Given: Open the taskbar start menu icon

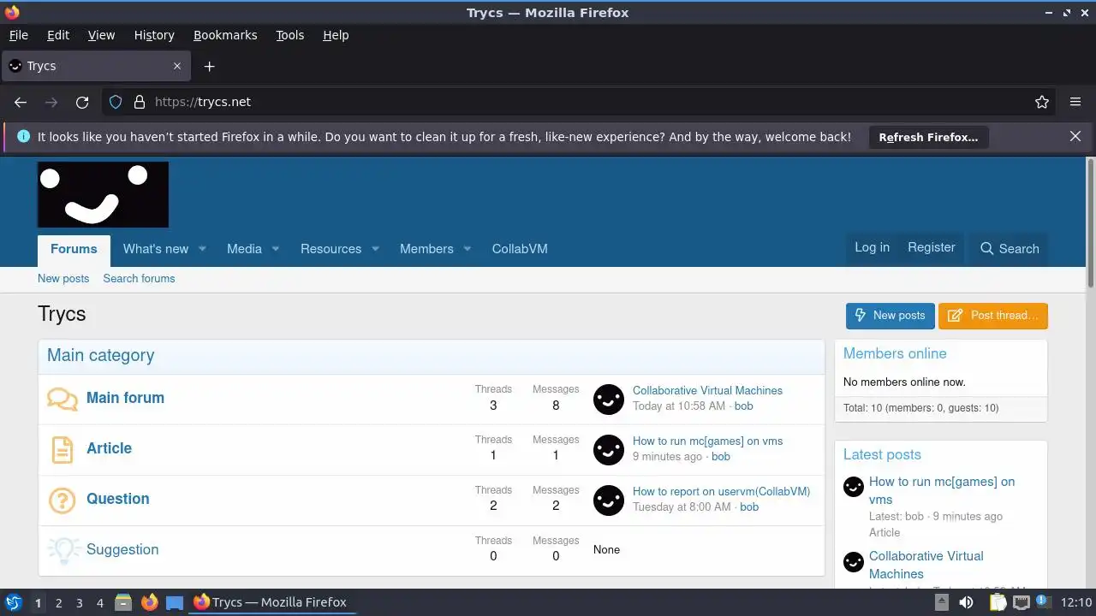Looking at the screenshot, I should (x=14, y=602).
